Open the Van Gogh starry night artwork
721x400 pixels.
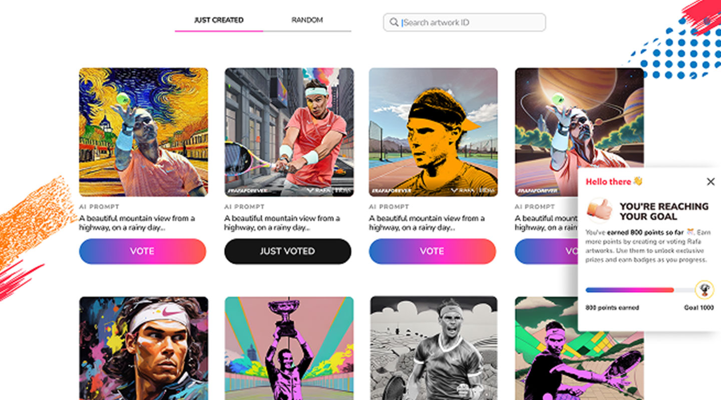143,132
